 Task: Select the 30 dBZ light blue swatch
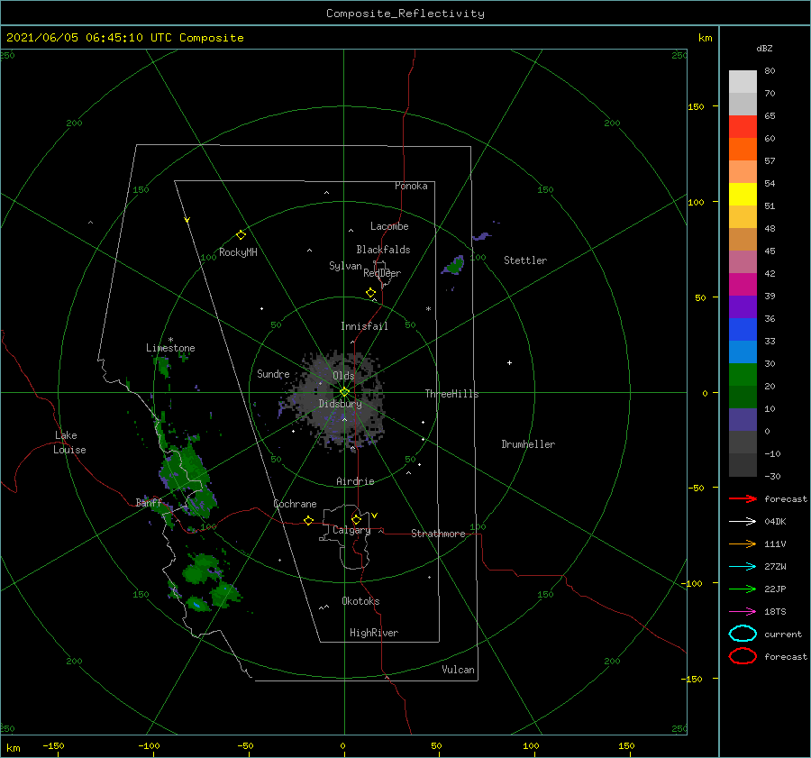[743, 352]
